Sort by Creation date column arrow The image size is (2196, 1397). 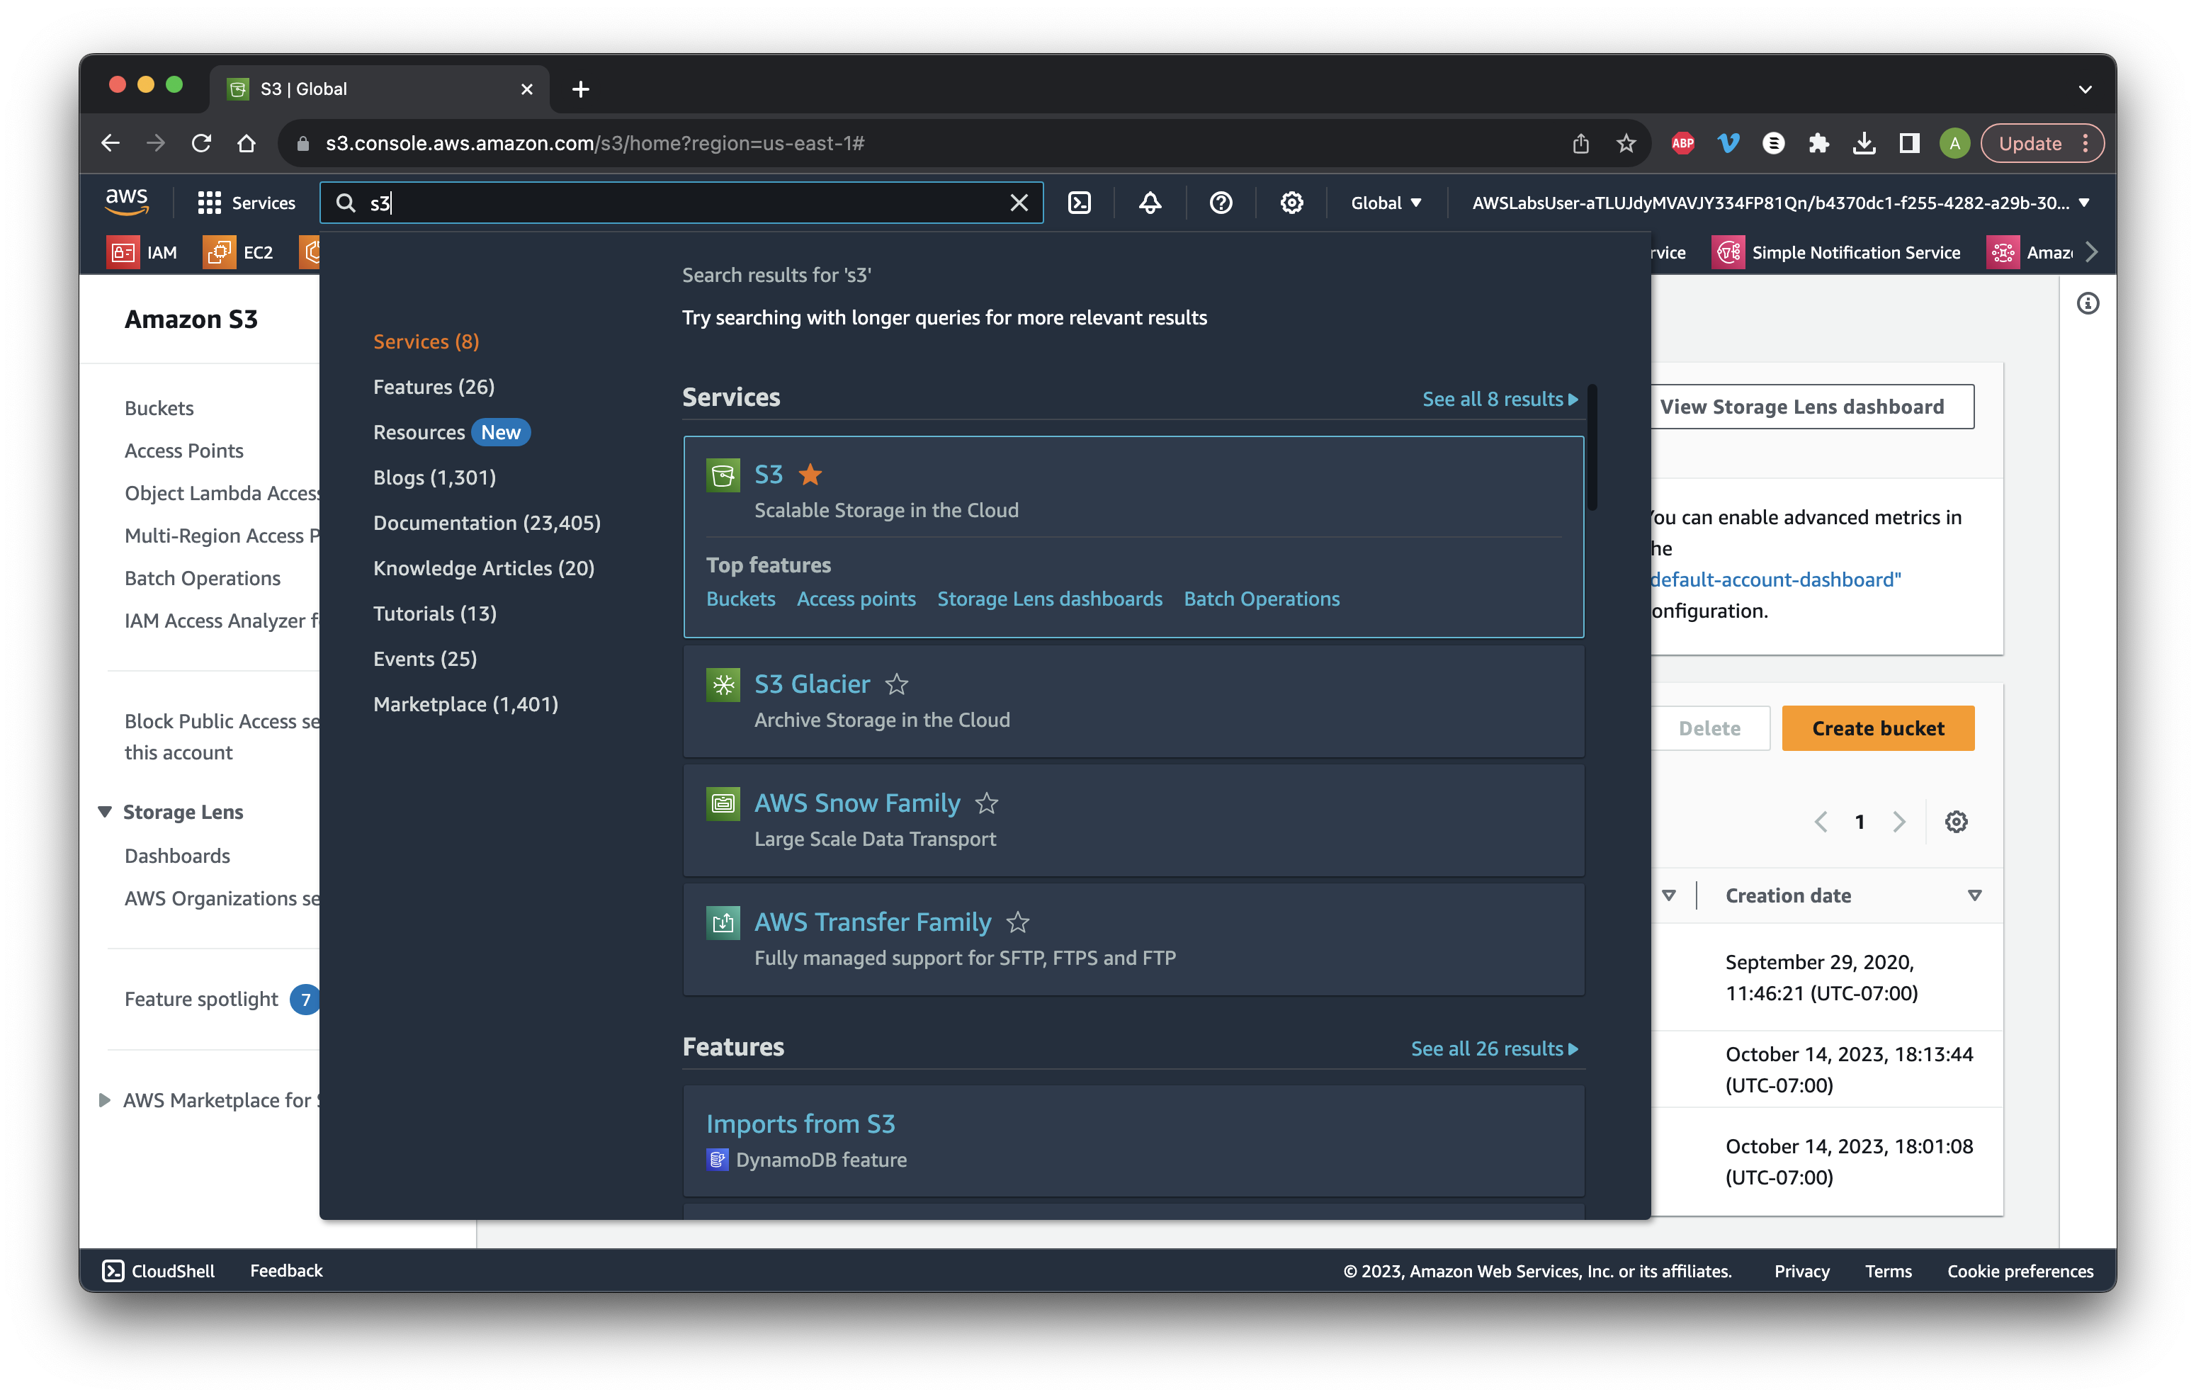(1974, 895)
